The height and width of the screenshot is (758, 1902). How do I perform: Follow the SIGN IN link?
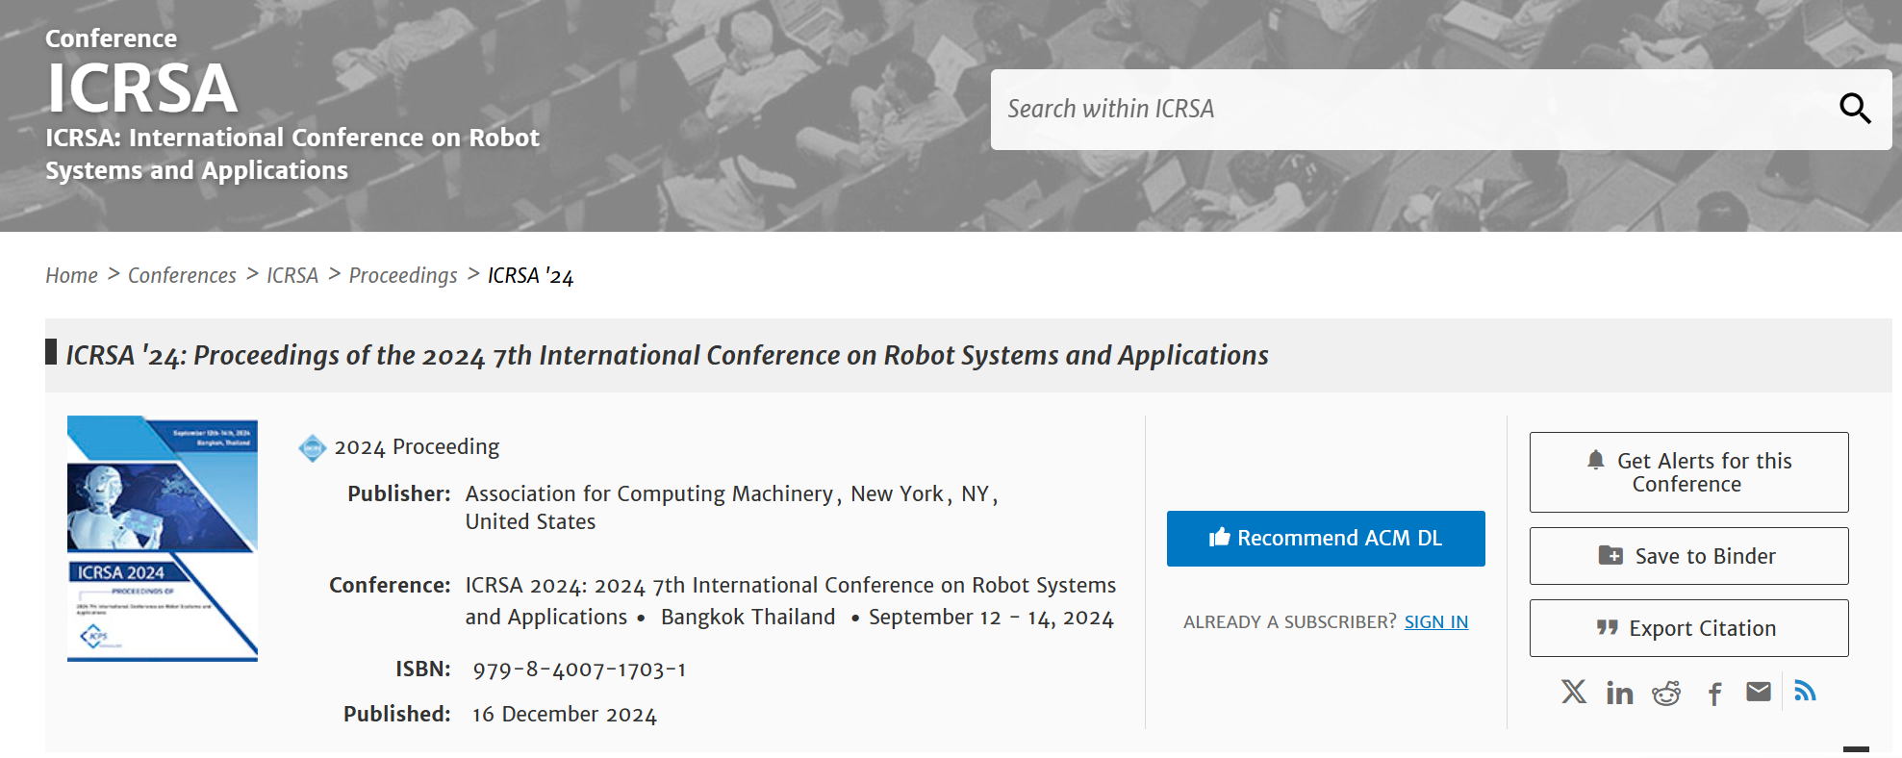pos(1435,622)
